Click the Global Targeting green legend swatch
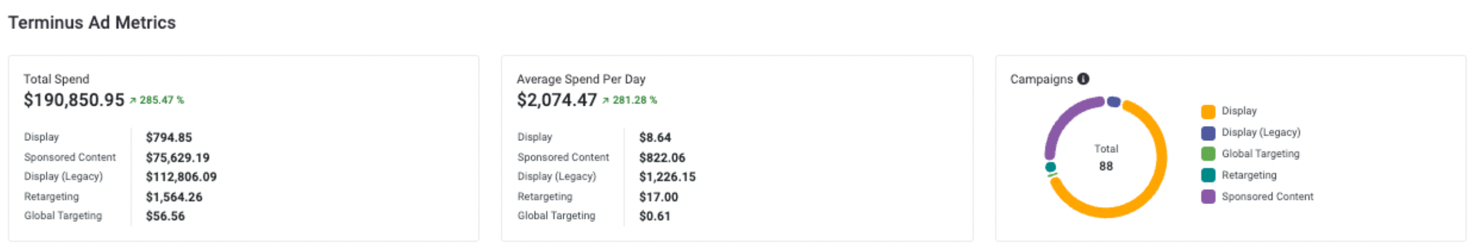1475x251 pixels. click(1208, 154)
